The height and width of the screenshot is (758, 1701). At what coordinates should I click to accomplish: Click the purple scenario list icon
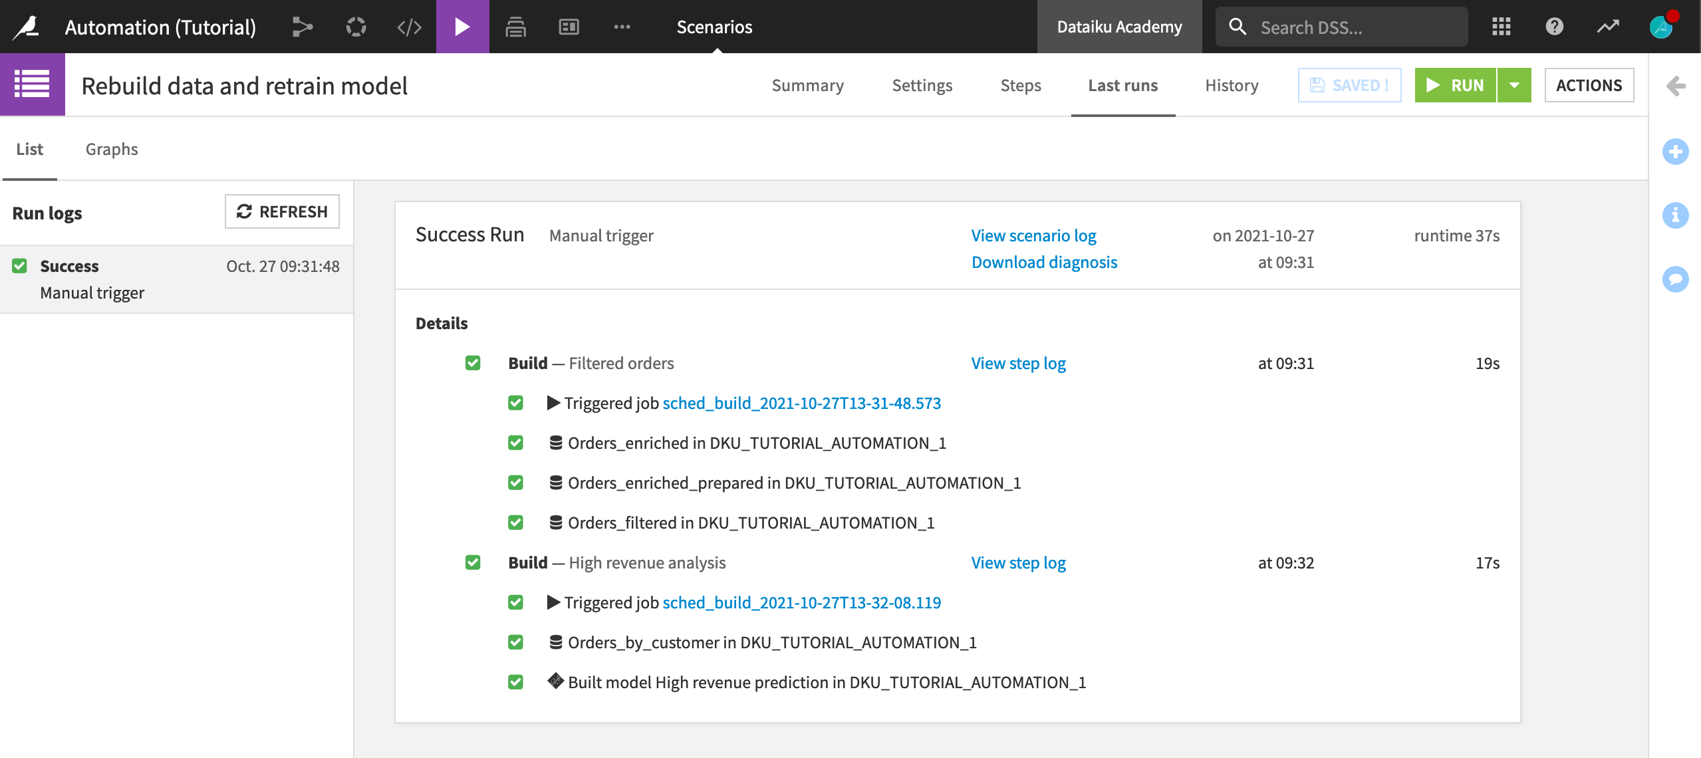(x=32, y=84)
